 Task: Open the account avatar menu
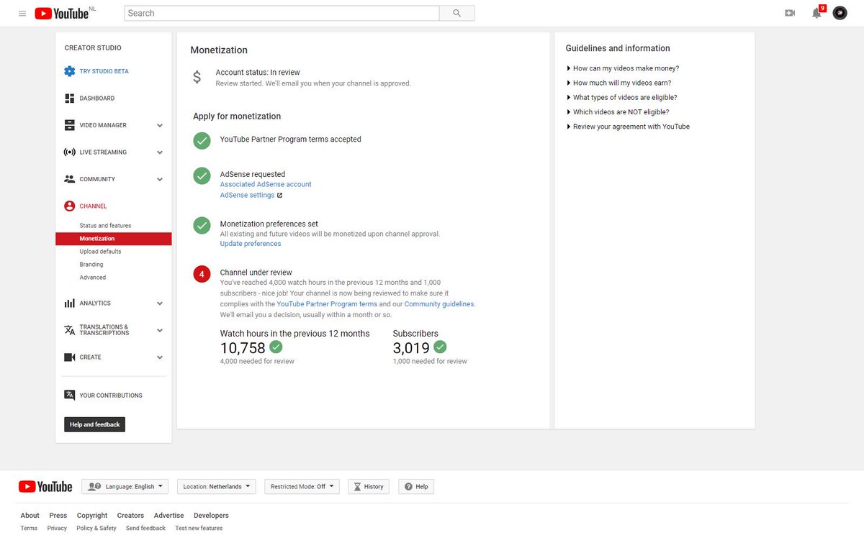(840, 13)
